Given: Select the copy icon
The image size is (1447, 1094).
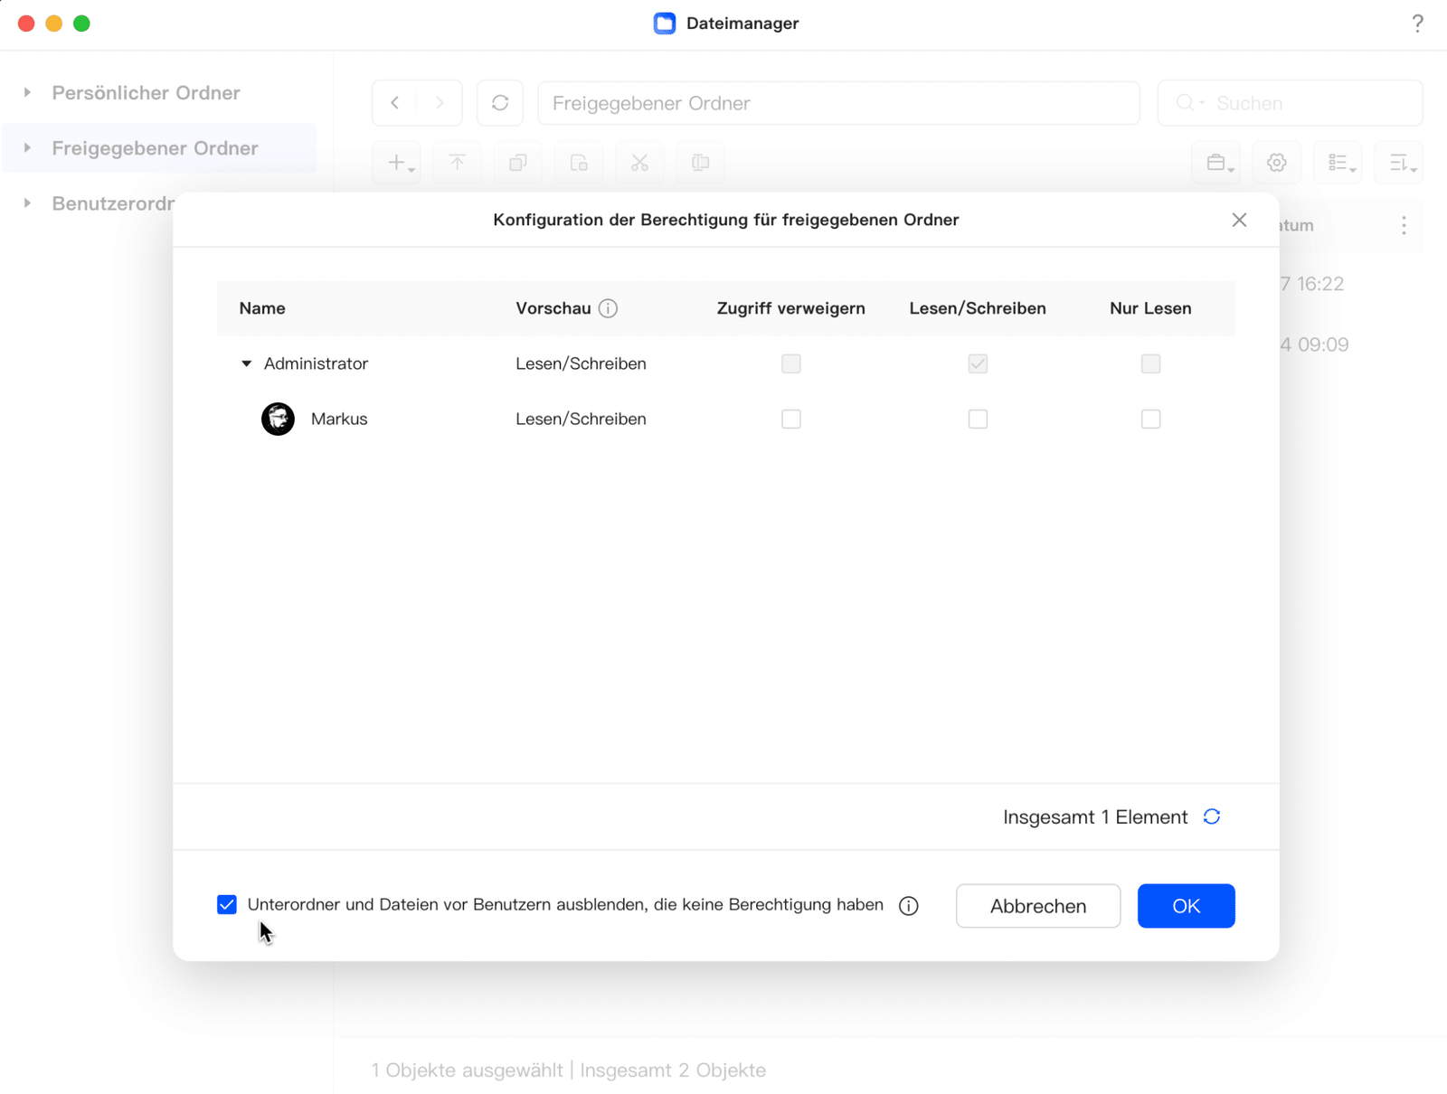Looking at the screenshot, I should (x=517, y=163).
